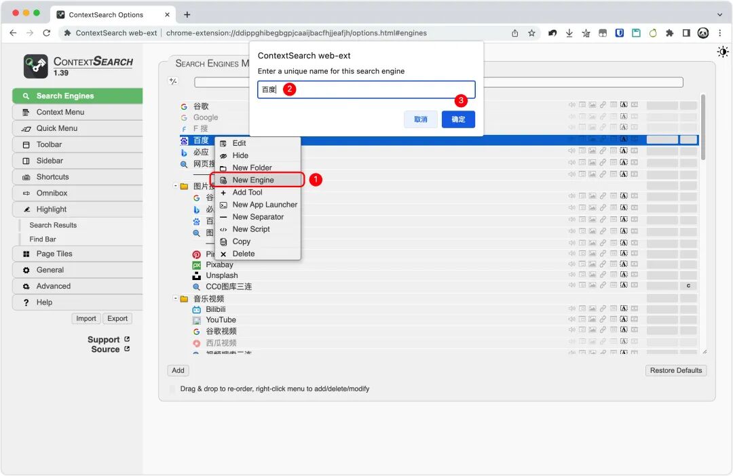The height and width of the screenshot is (476, 733).
Task: Open the Omnibox settings tab
Action: point(77,193)
